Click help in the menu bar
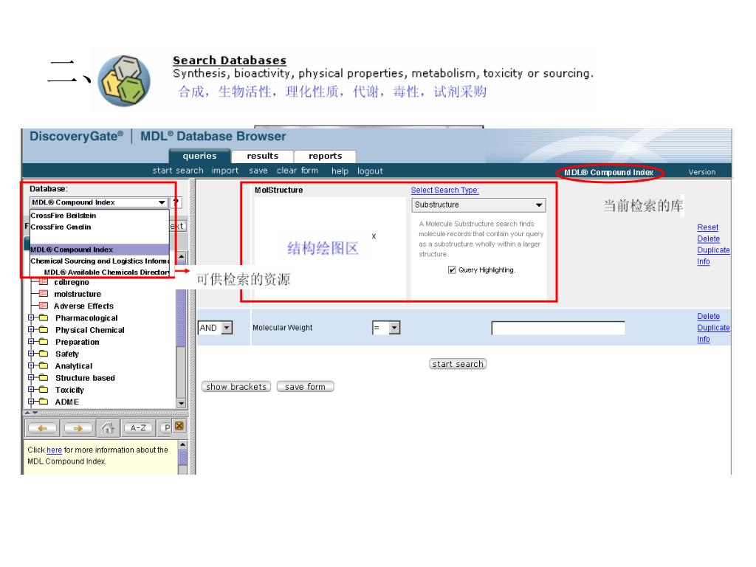Viewport: 756px width, 567px height. tap(340, 171)
